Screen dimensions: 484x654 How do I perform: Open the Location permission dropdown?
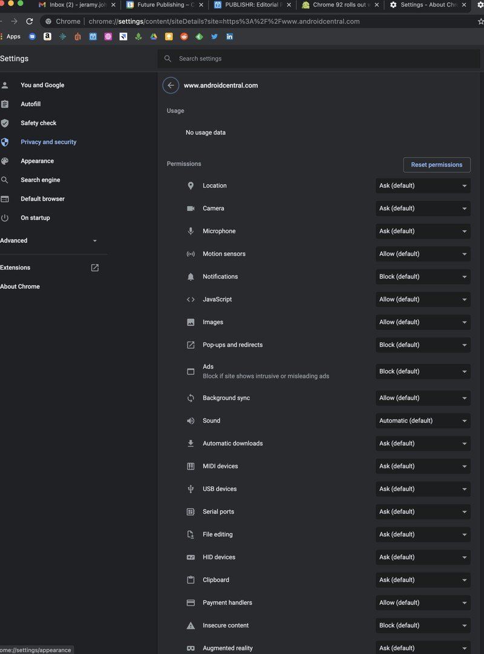click(x=422, y=186)
